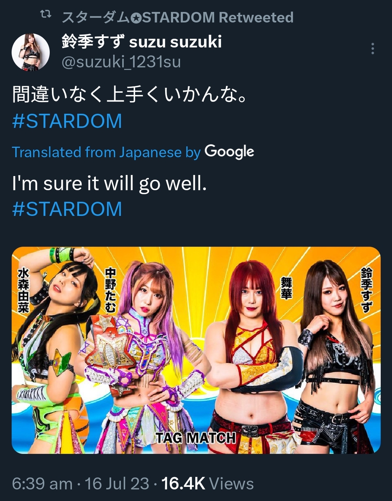Tap the TAG MATCH caption in the image
The width and height of the screenshot is (392, 501).
196,438
